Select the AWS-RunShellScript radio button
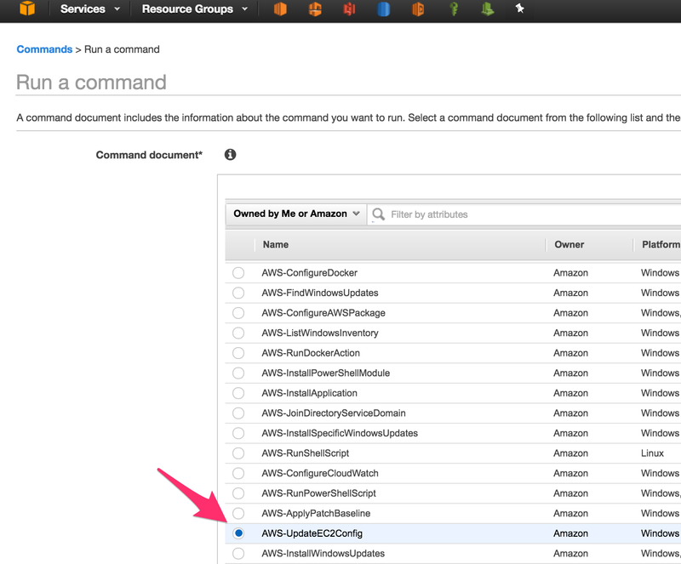The image size is (681, 564). coord(238,453)
